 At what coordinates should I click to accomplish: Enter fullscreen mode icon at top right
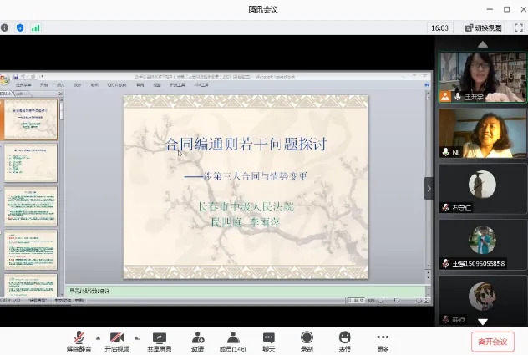pos(519,28)
